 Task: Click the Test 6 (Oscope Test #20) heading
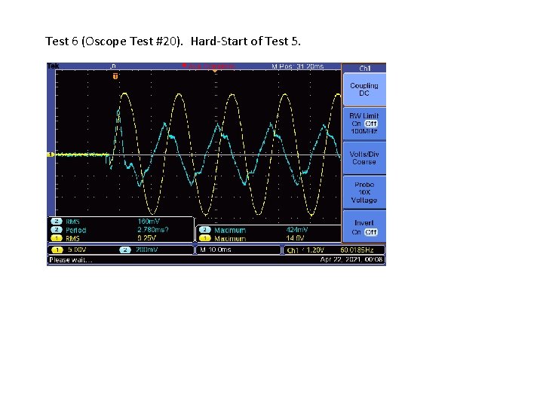coord(114,41)
